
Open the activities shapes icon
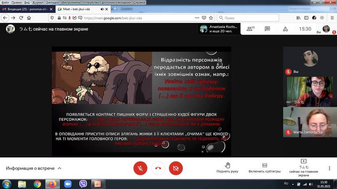point(286,29)
